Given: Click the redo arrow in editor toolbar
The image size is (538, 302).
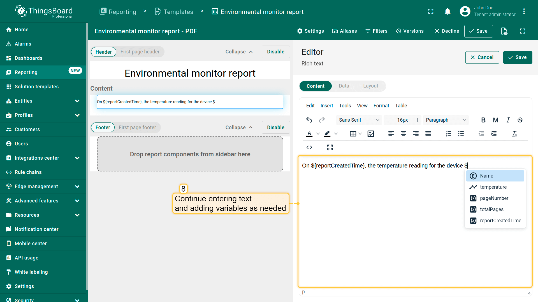Looking at the screenshot, I should click(322, 120).
